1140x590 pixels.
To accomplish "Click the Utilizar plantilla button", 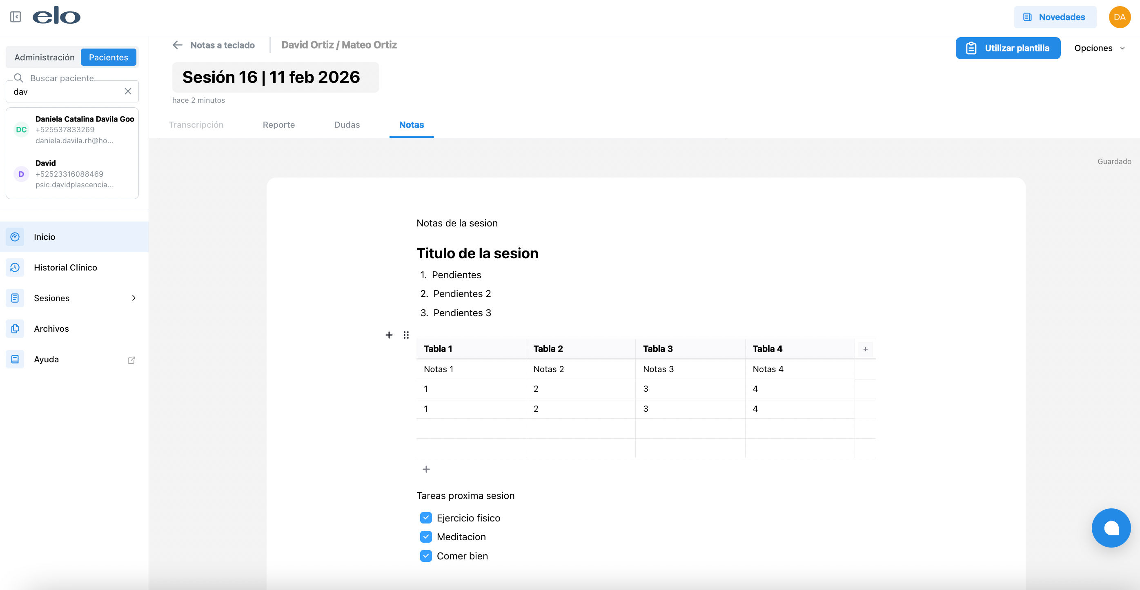I will pos(1008,48).
